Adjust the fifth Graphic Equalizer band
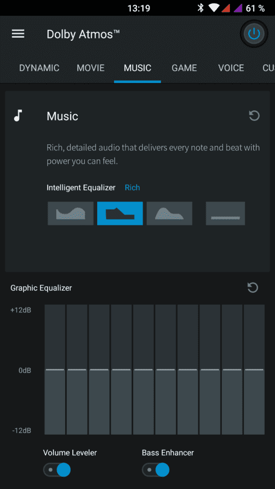Viewport: 275px width, 489px height. 143,369
